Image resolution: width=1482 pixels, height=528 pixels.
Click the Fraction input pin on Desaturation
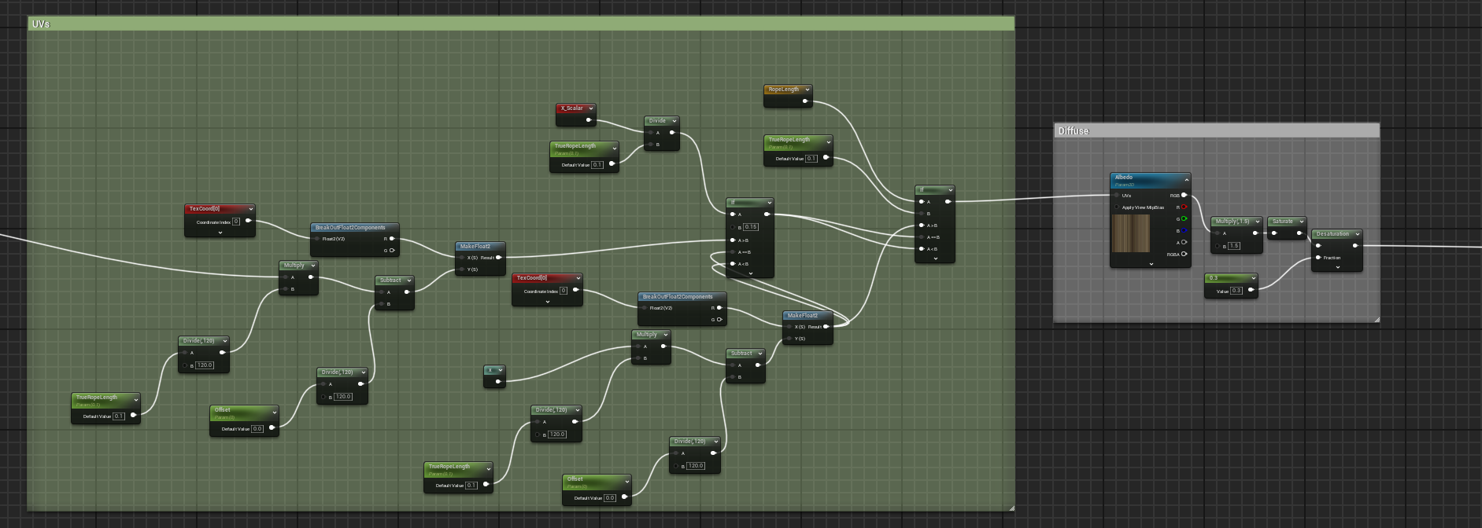pos(1318,258)
